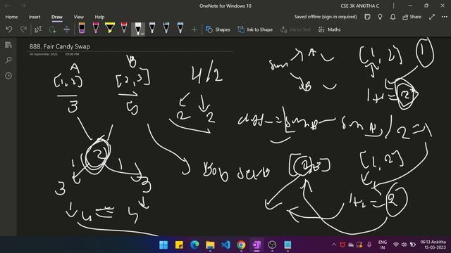Pick the Eraser tool

click(82, 28)
